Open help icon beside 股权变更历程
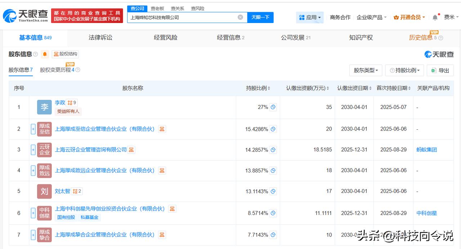The image size is (461, 249). [78, 70]
